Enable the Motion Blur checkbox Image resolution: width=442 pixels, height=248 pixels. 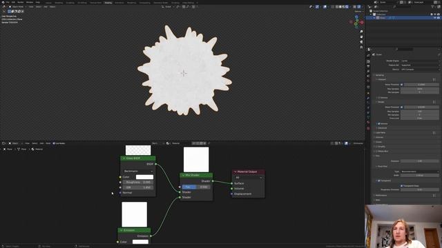click(x=377, y=152)
